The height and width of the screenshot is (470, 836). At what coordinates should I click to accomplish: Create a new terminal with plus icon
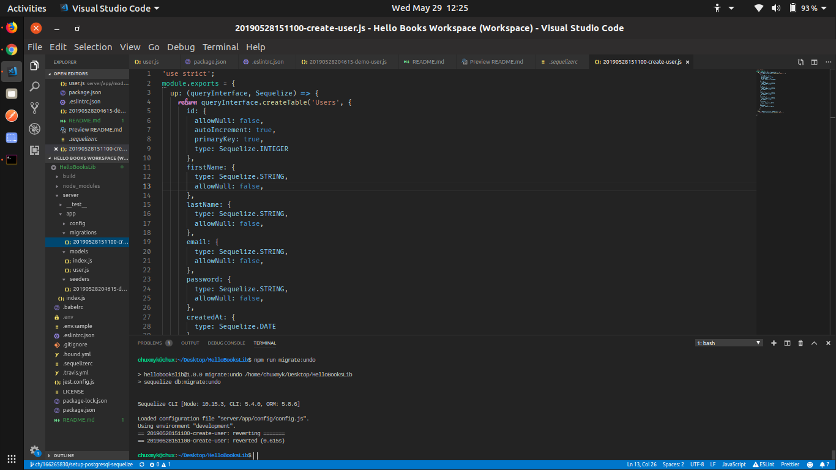(x=774, y=343)
